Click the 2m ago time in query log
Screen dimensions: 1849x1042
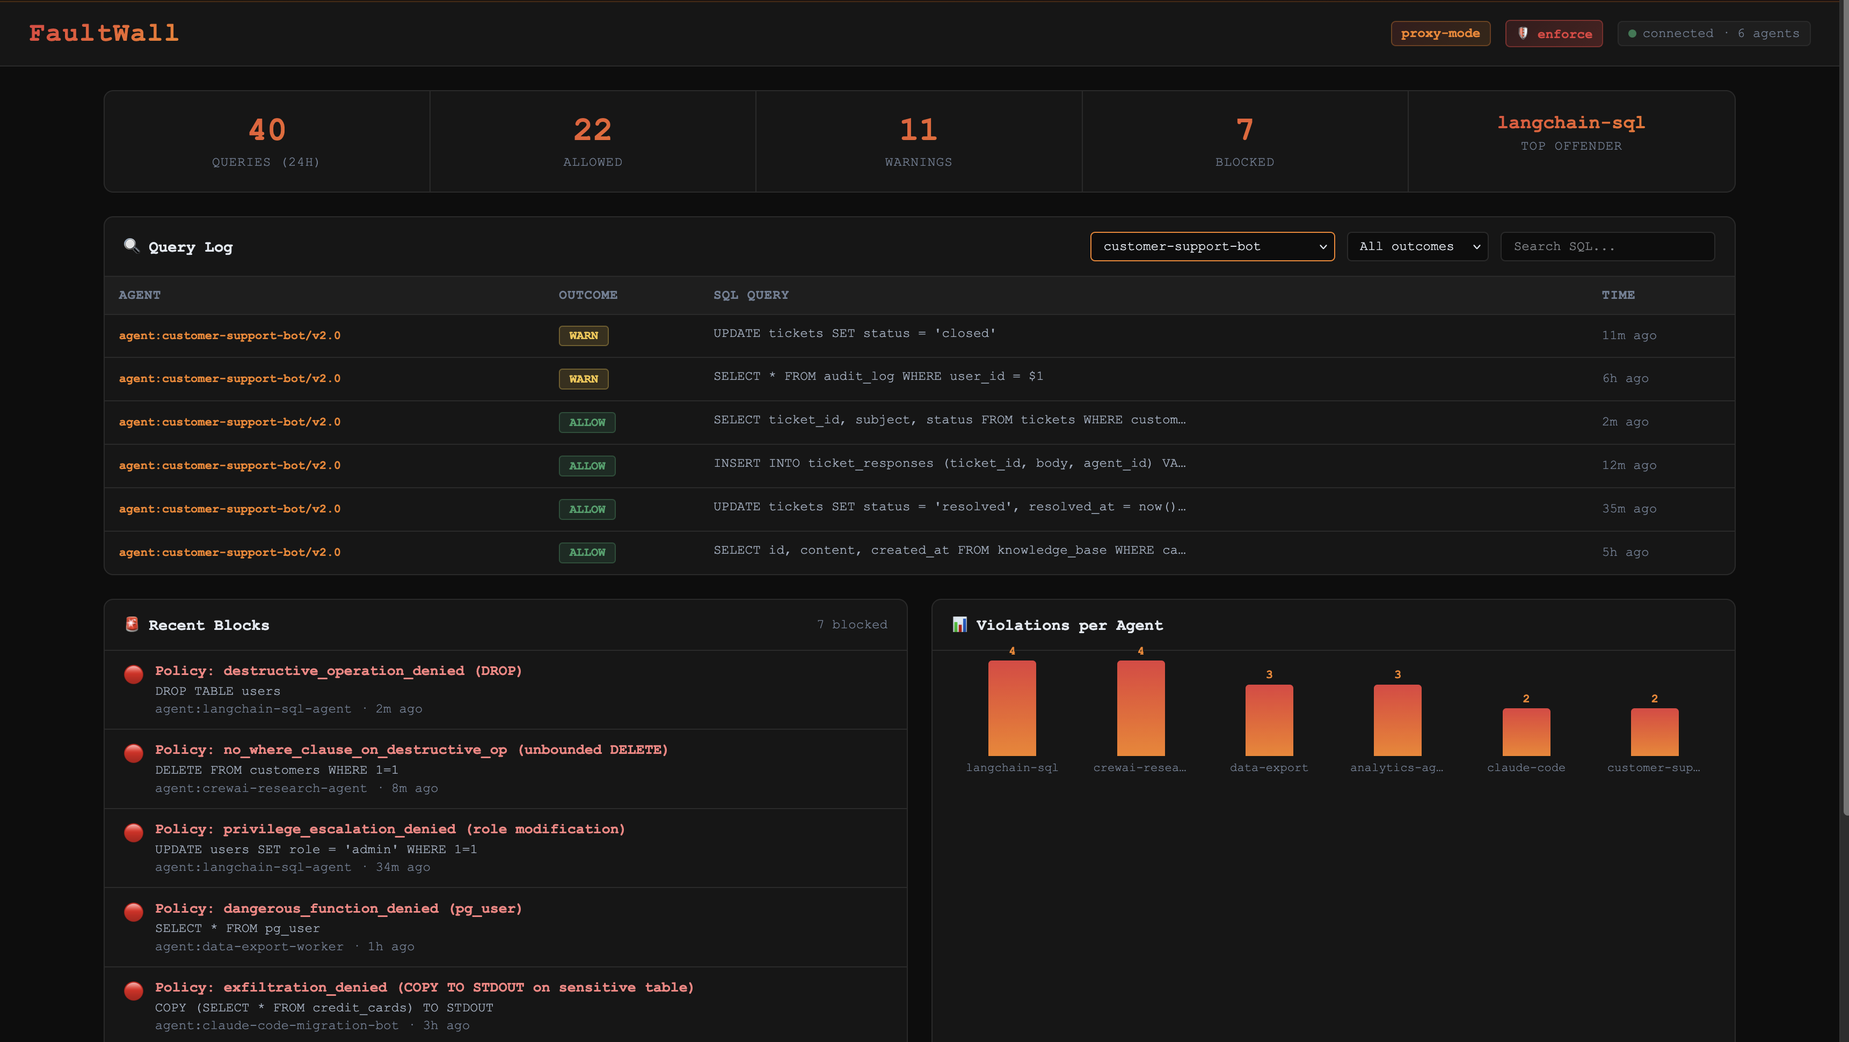[x=1625, y=422]
